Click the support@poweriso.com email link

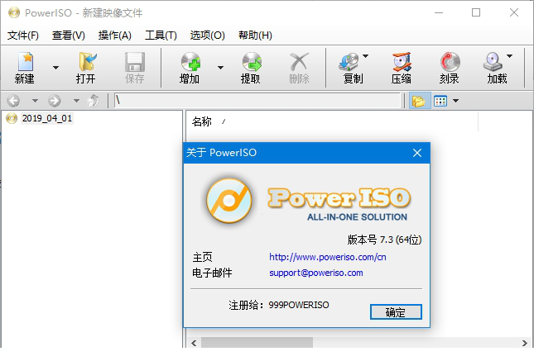[x=316, y=273]
